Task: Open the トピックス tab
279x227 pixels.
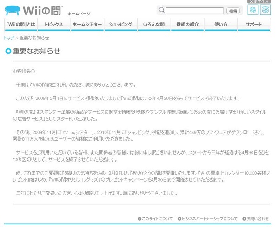Action: (x=54, y=25)
